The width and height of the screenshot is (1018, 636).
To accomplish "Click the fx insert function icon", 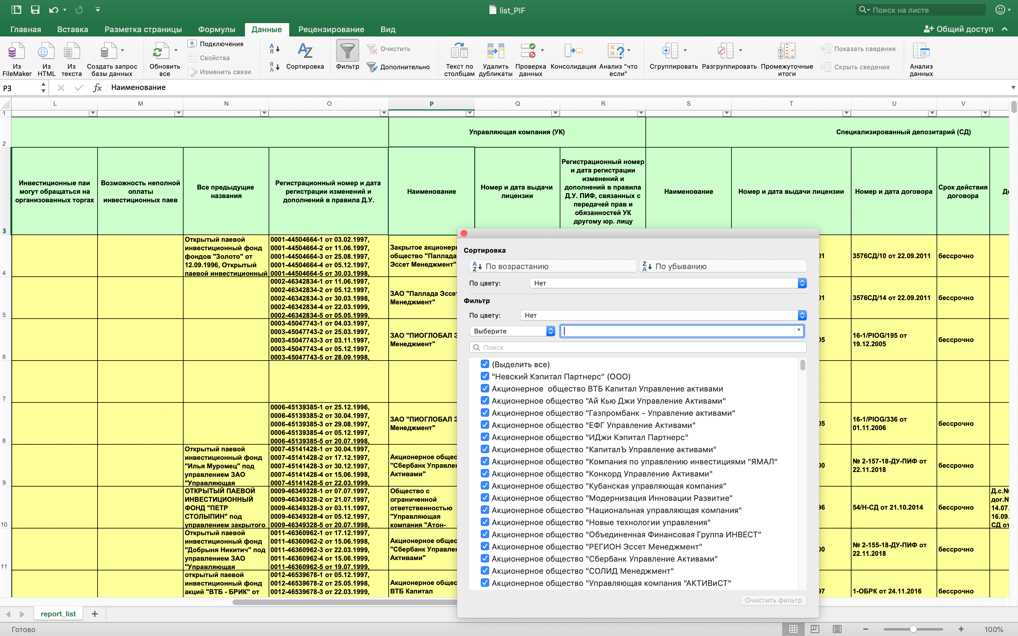I will tap(97, 87).
